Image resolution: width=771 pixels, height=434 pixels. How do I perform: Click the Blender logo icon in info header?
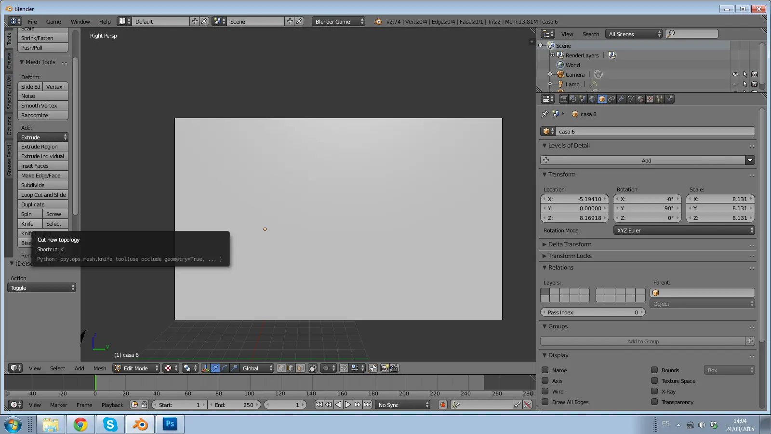pyautogui.click(x=378, y=22)
